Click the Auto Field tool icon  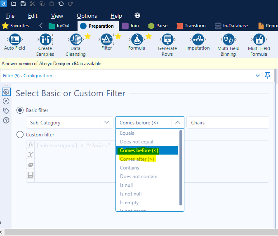(14, 40)
